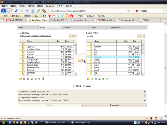Click remote rename edit icon
167x125 pixels.
92,79
